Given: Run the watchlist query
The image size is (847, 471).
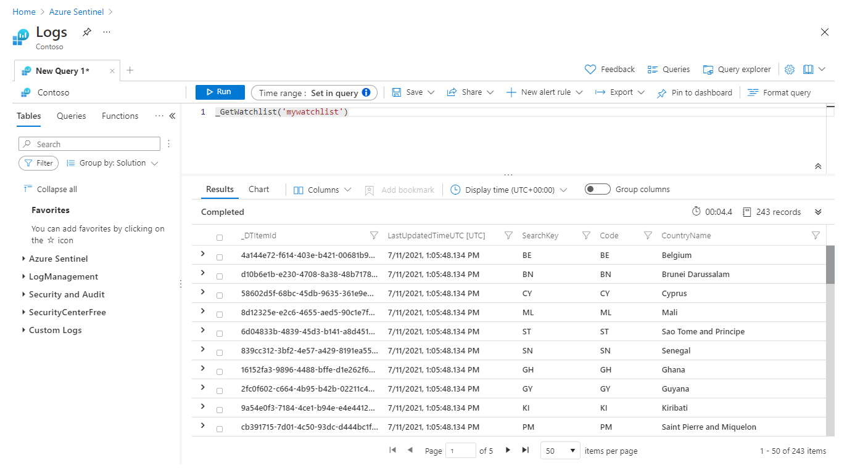Looking at the screenshot, I should pos(220,91).
